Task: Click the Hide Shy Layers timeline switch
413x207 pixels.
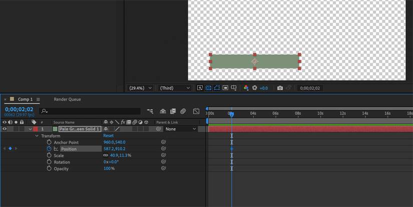Action: pos(163,111)
